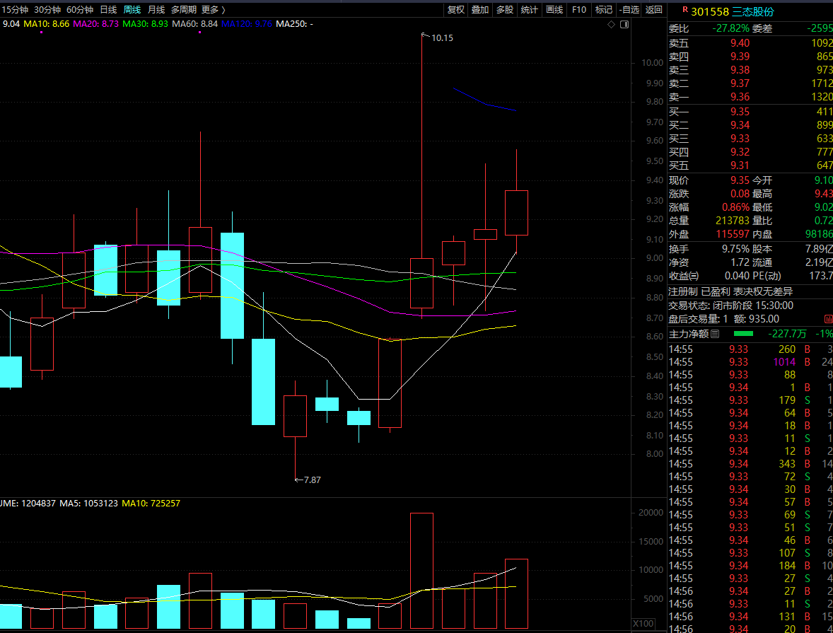Switch to the 60分钟 period tab
The image size is (833, 633).
[80, 10]
